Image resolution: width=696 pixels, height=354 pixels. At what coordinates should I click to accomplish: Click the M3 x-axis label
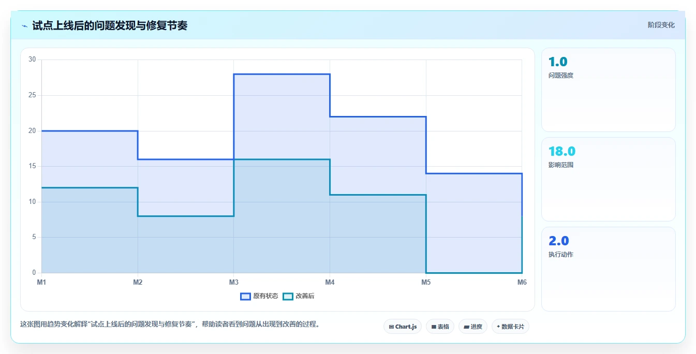pos(234,282)
